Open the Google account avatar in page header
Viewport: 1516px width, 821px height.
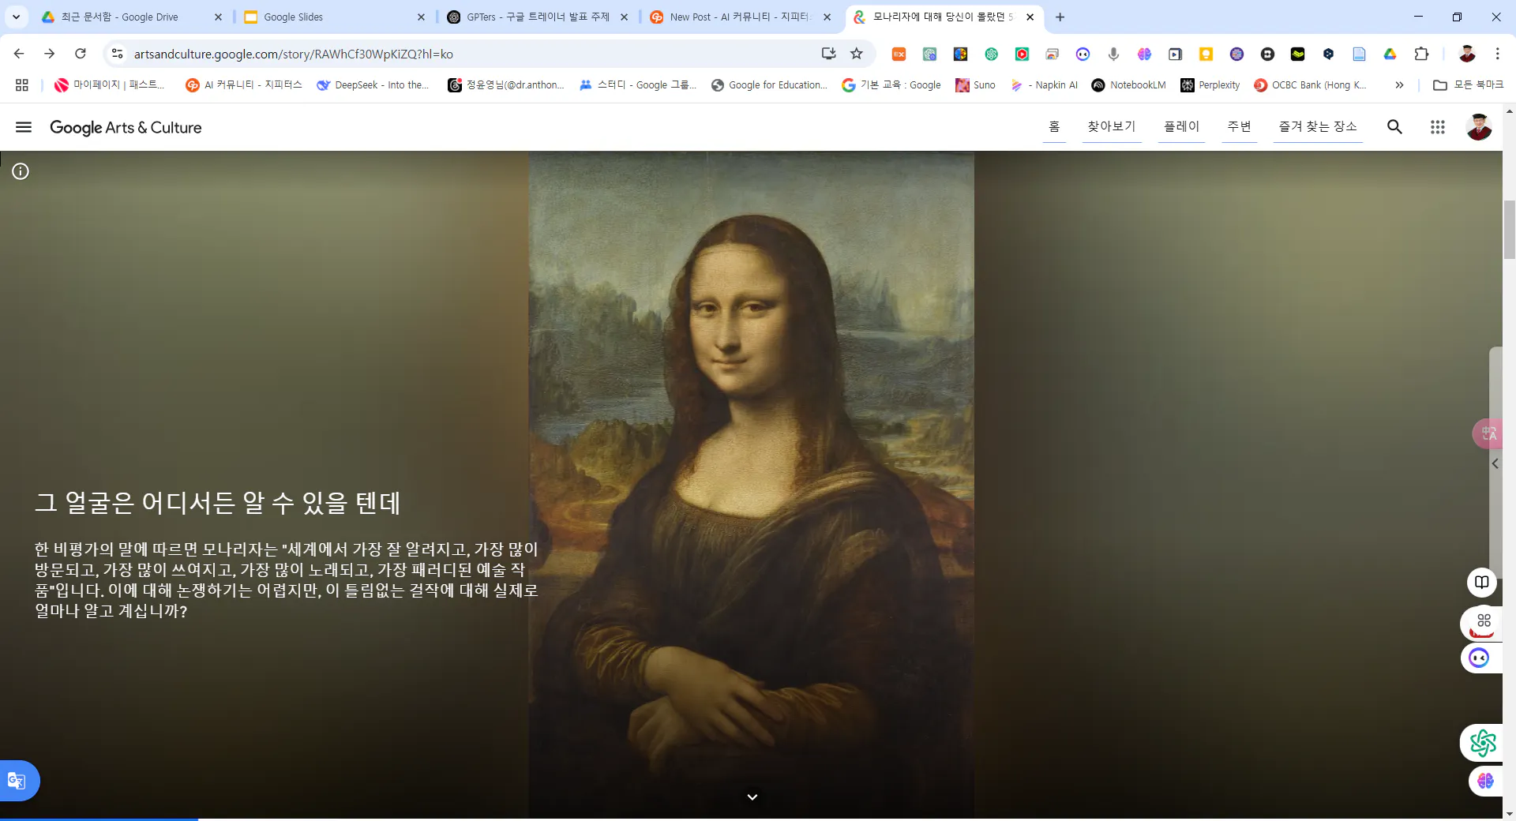1479,127
